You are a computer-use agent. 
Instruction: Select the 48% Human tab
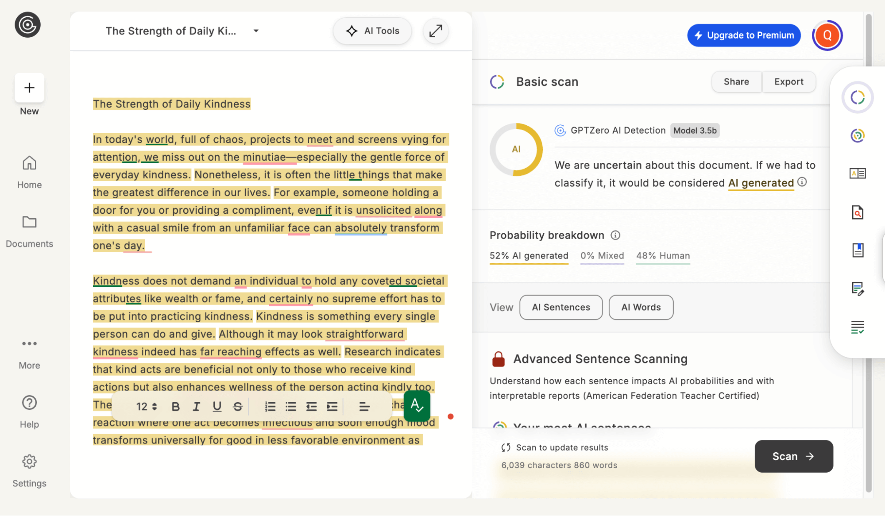(663, 256)
